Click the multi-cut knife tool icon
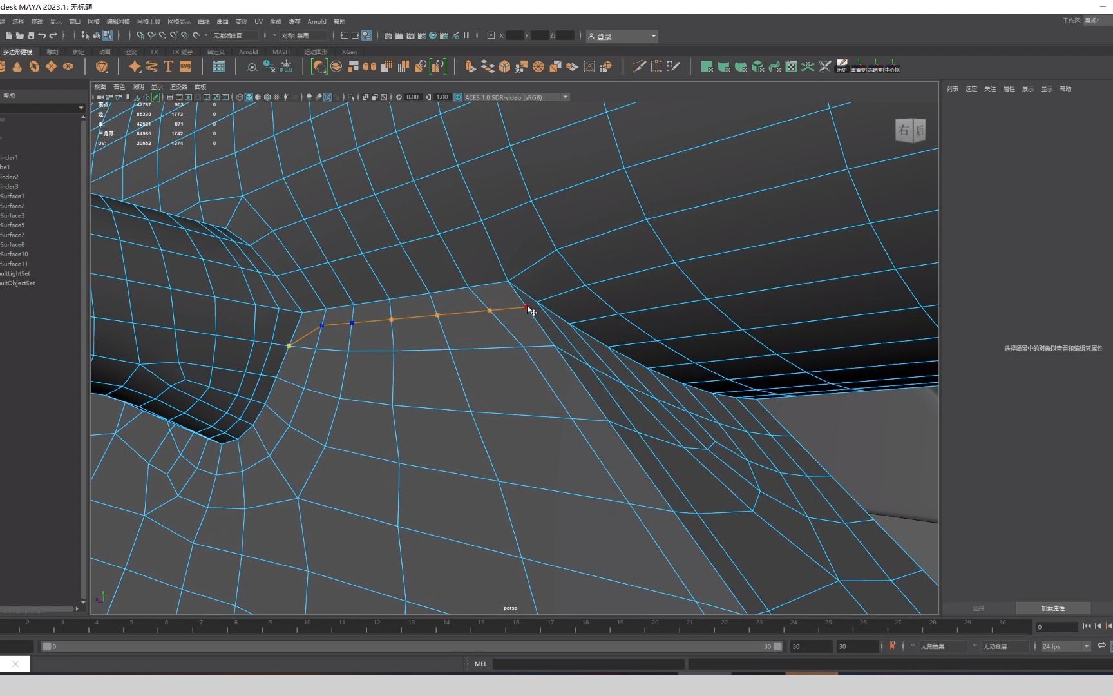 (x=639, y=66)
